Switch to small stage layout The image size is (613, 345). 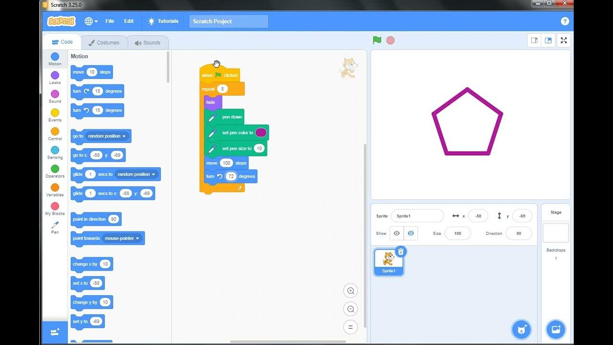[x=534, y=40]
